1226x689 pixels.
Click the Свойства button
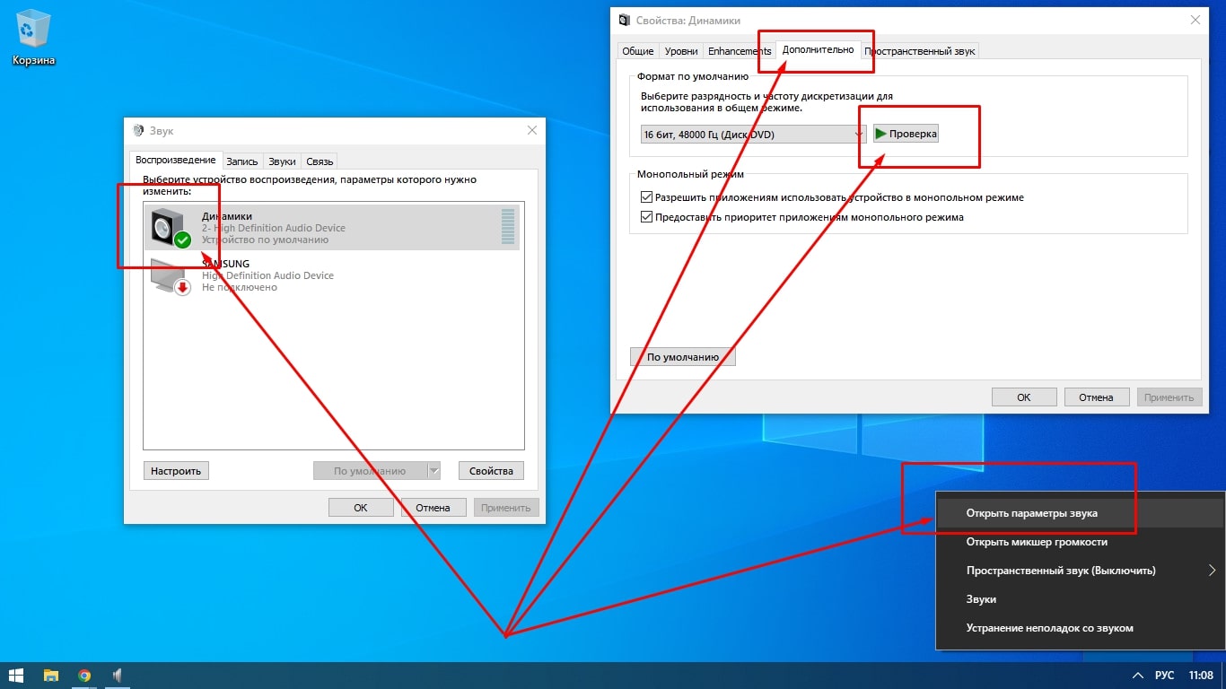tap(491, 471)
